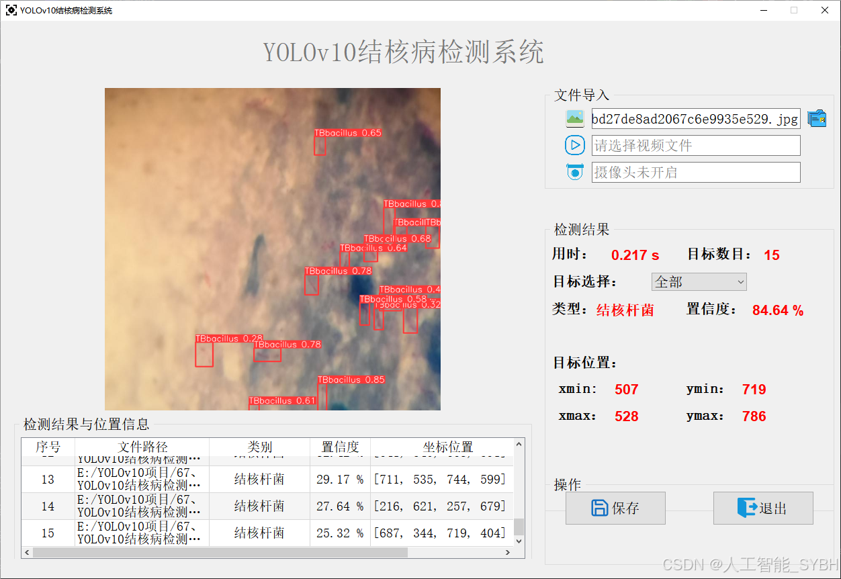Click the 84.64 % confidence value

778,310
